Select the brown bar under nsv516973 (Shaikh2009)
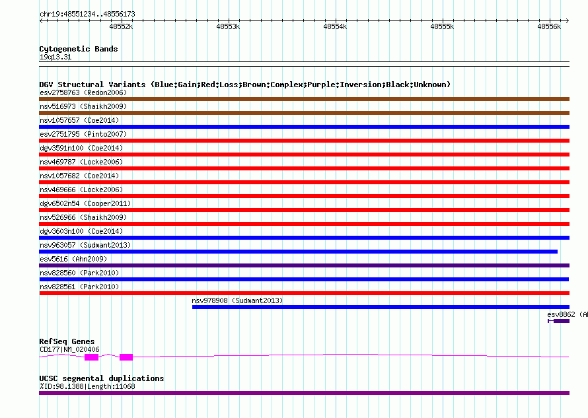The image size is (588, 418). click(304, 113)
